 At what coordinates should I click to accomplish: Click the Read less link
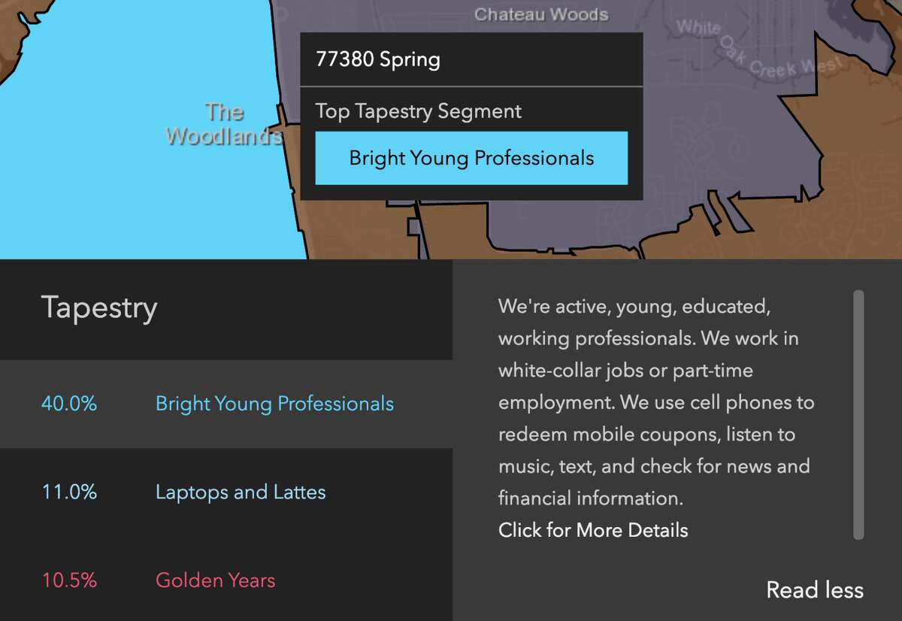815,590
